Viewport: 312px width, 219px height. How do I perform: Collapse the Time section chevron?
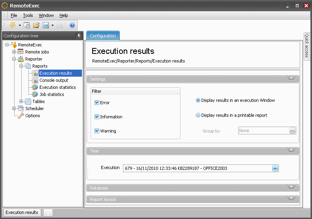click(x=291, y=150)
